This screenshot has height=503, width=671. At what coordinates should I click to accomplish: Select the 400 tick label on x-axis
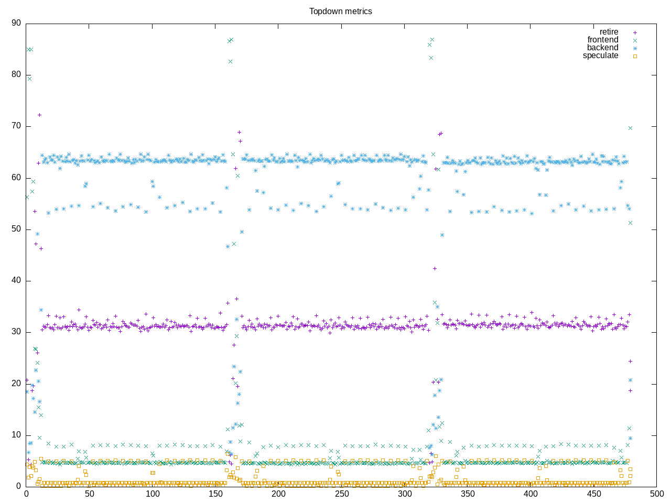tap(530, 494)
